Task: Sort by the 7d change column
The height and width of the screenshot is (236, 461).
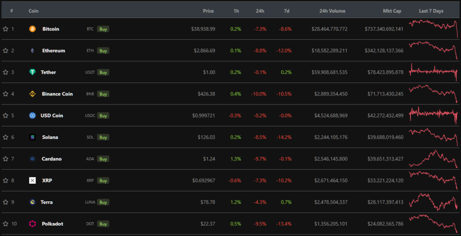Action: 287,11
